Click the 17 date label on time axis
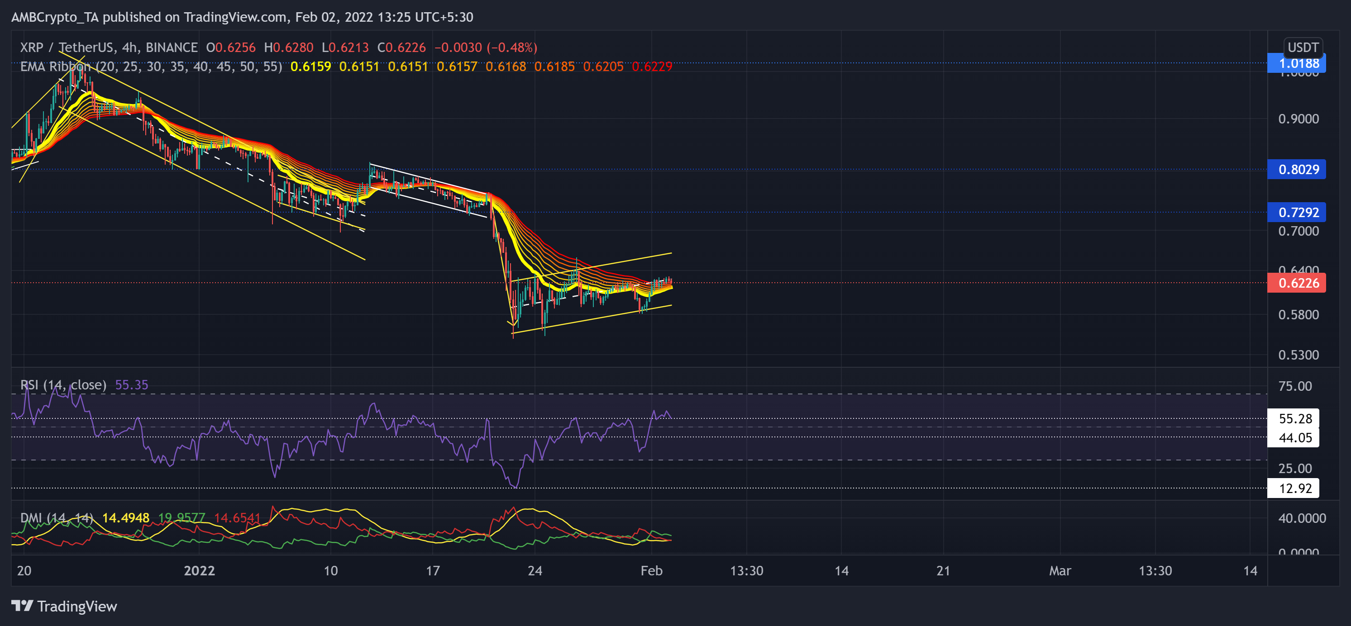1351x626 pixels. [433, 570]
